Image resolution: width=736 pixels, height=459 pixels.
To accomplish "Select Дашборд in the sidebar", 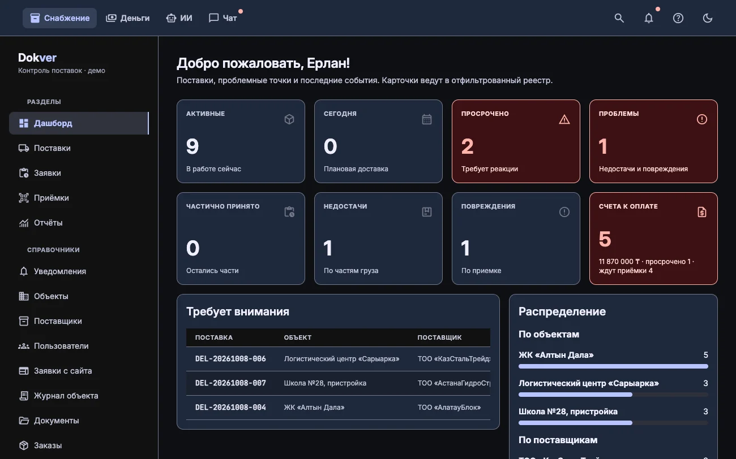I will pyautogui.click(x=79, y=123).
